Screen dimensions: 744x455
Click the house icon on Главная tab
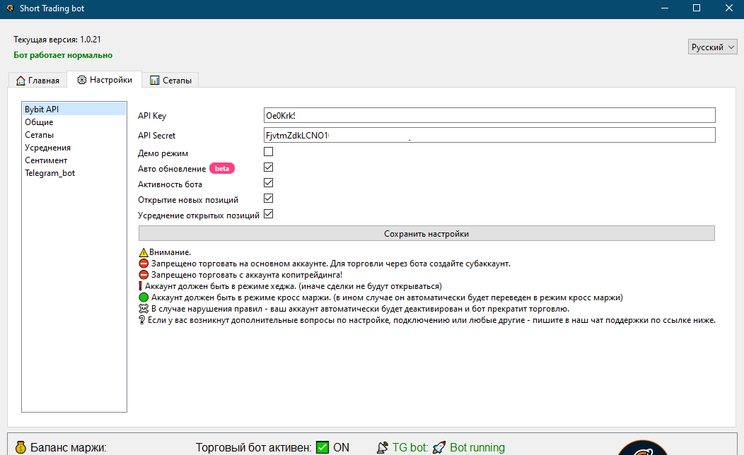[x=21, y=81]
